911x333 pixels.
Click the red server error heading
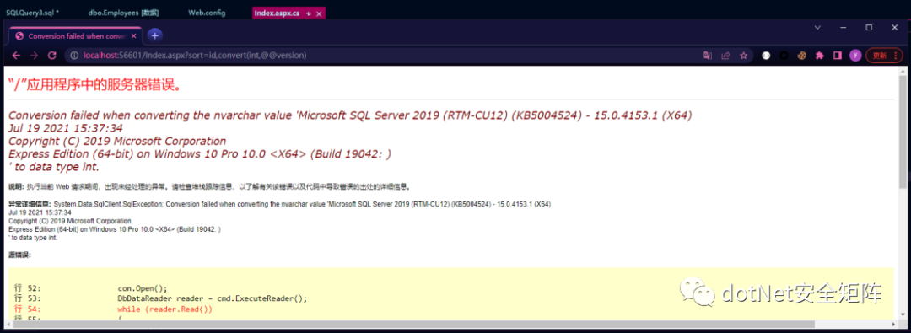click(x=96, y=85)
